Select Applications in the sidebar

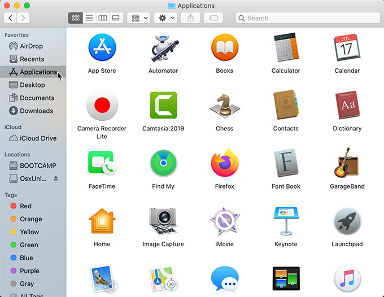(x=33, y=72)
